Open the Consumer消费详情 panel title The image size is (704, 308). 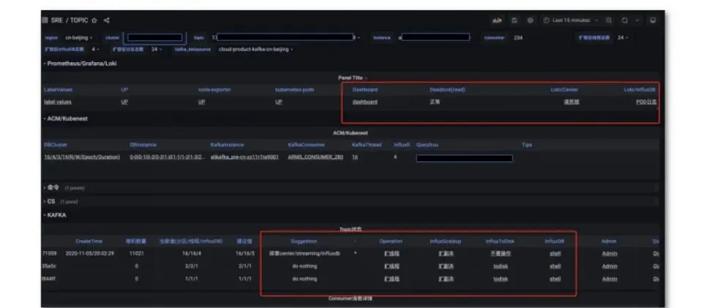(x=351, y=299)
